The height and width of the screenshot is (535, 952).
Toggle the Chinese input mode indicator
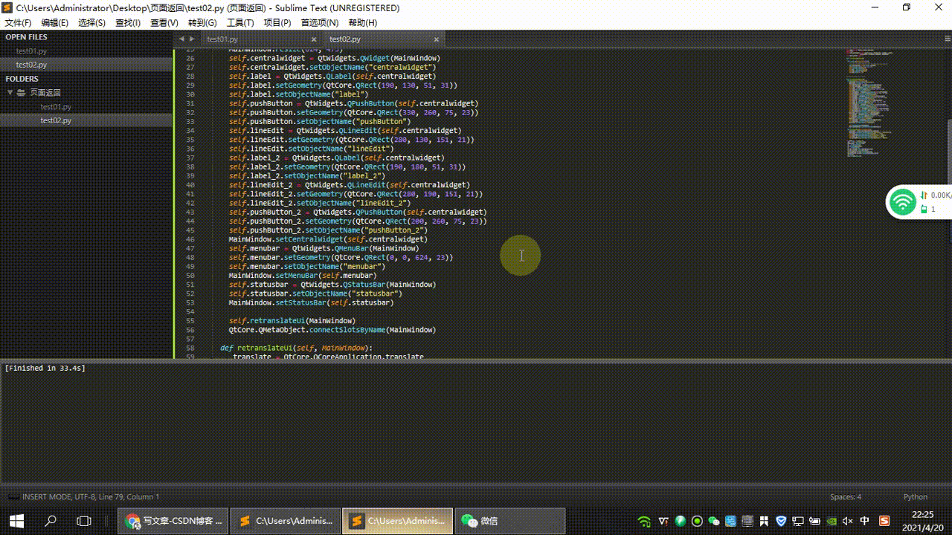click(x=865, y=521)
